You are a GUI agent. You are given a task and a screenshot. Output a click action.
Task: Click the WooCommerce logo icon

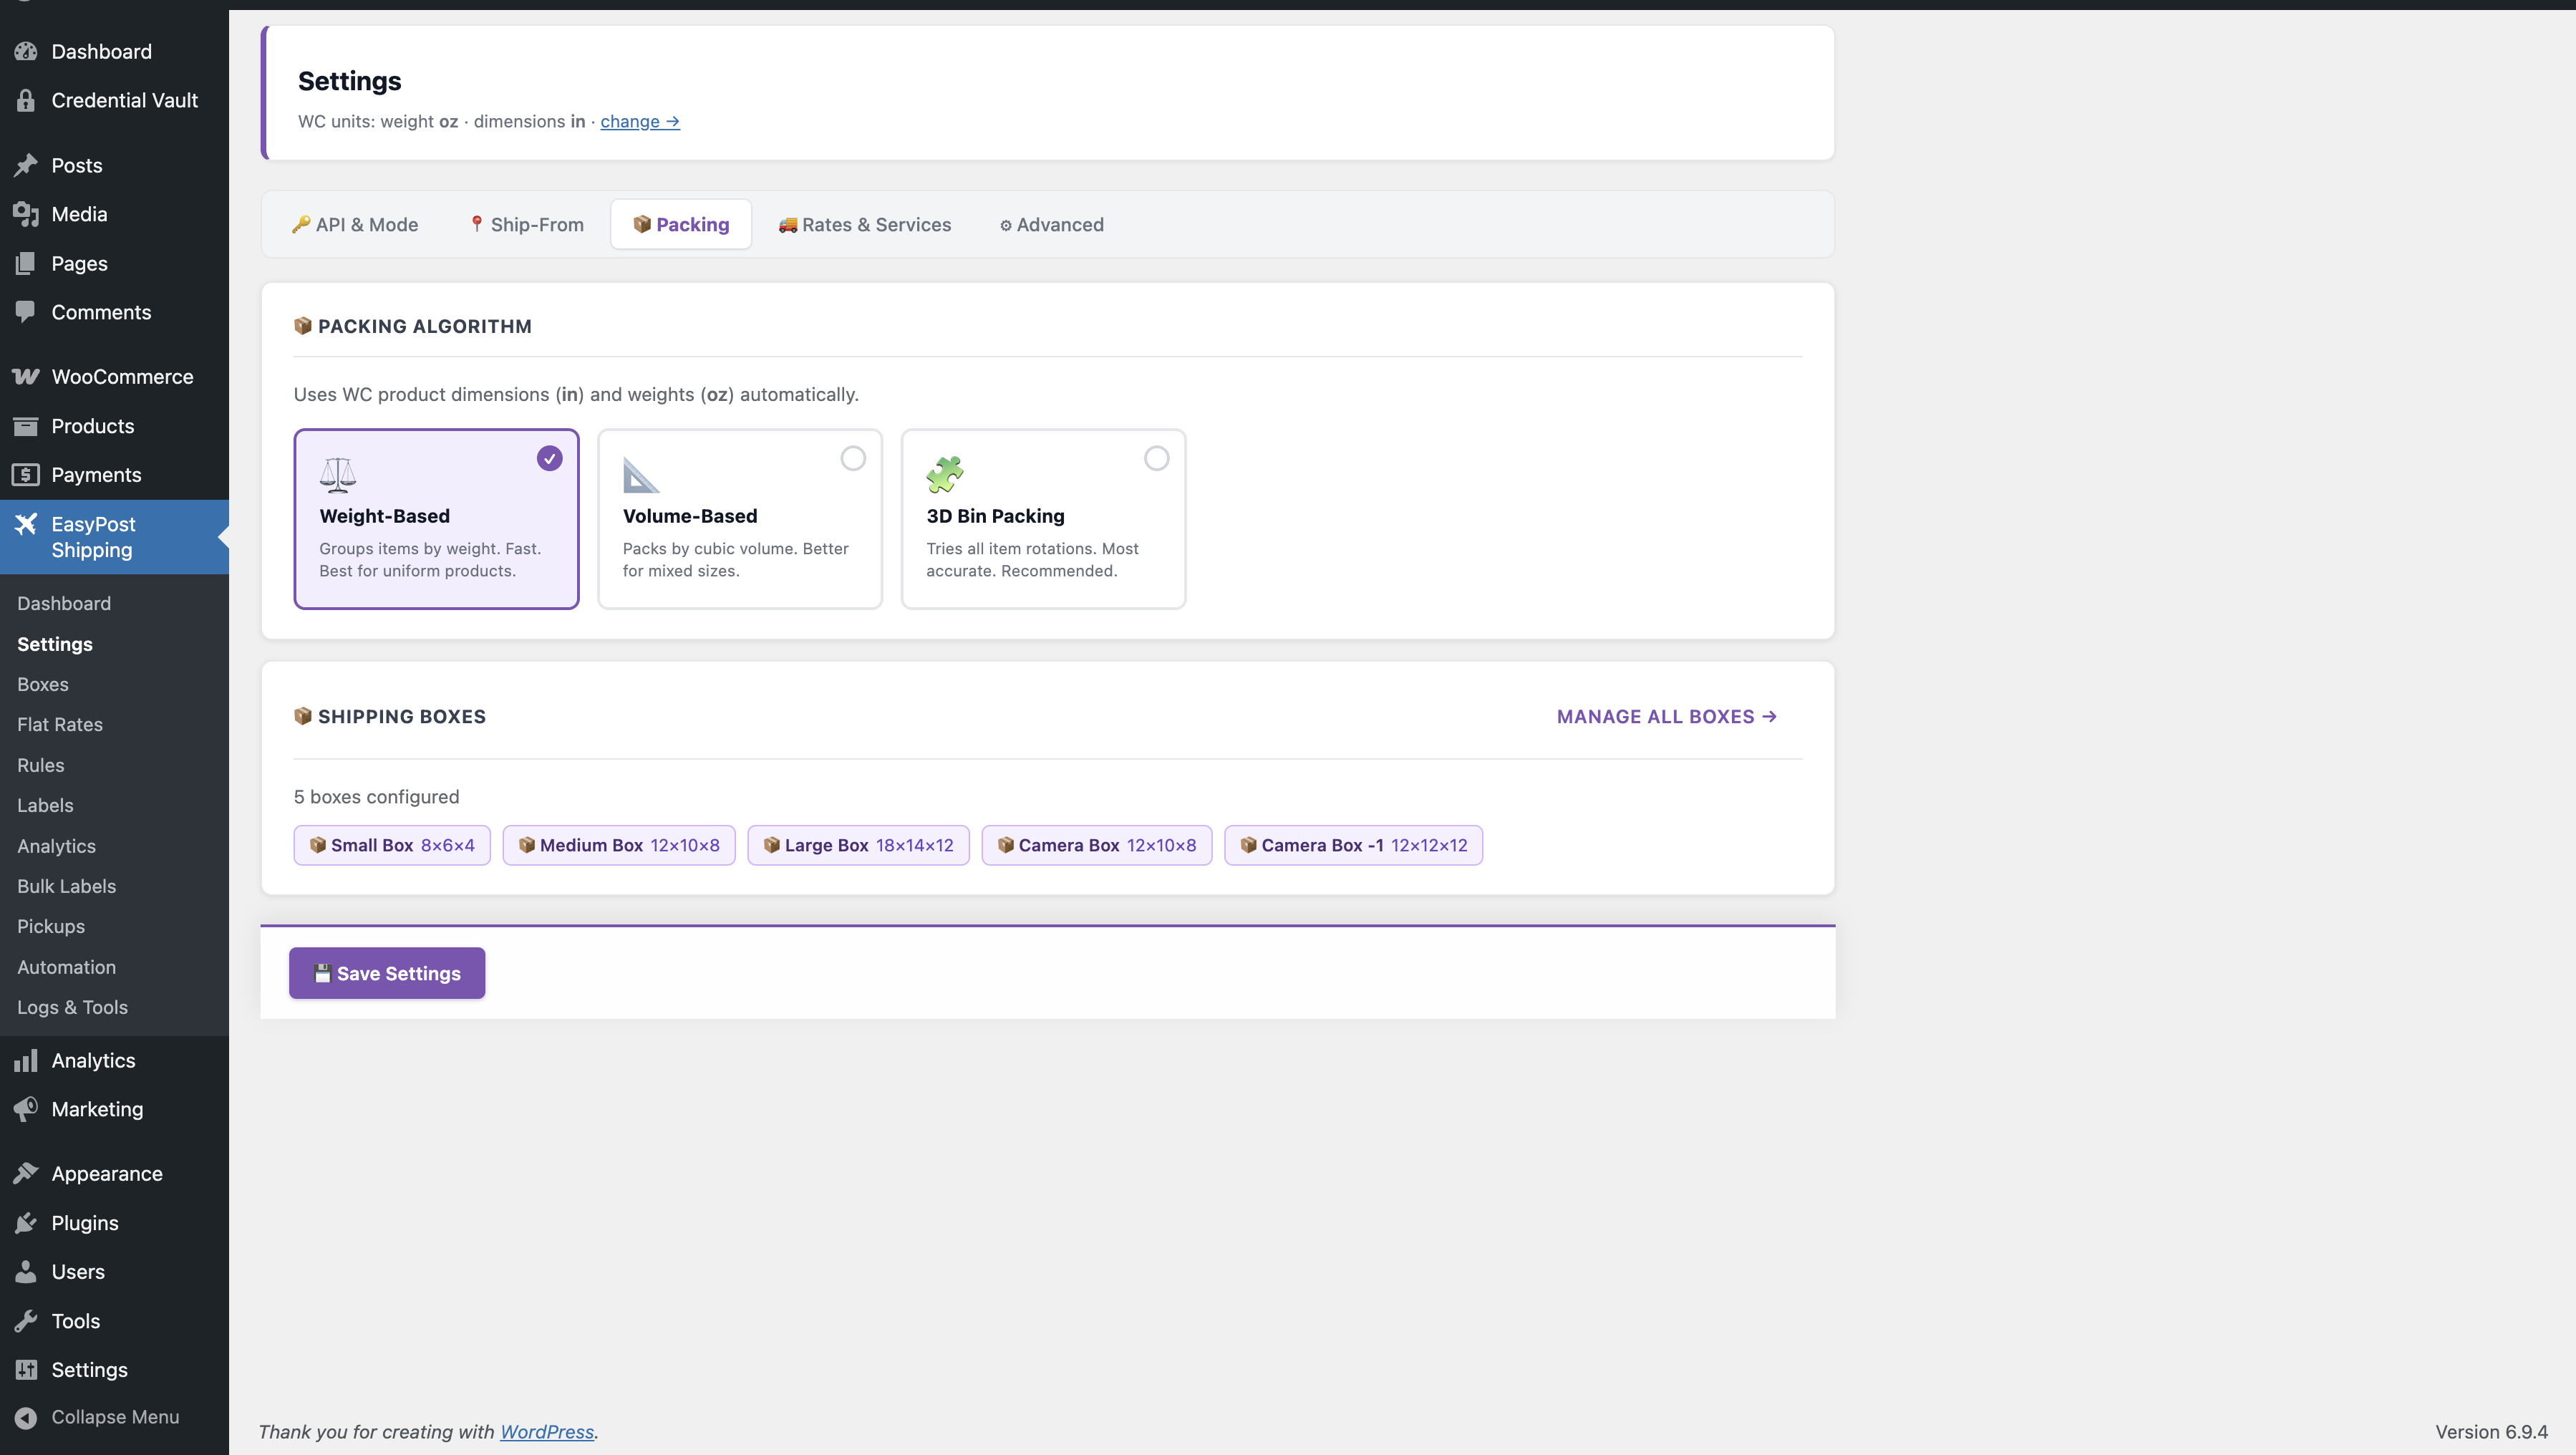point(26,377)
